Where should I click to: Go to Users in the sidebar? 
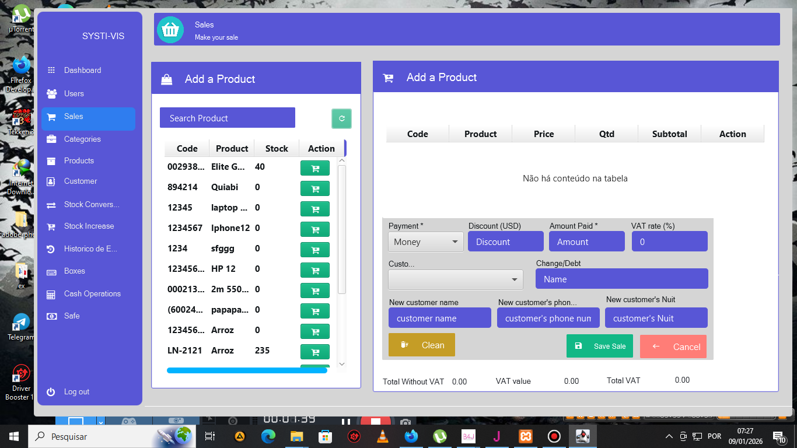(74, 93)
